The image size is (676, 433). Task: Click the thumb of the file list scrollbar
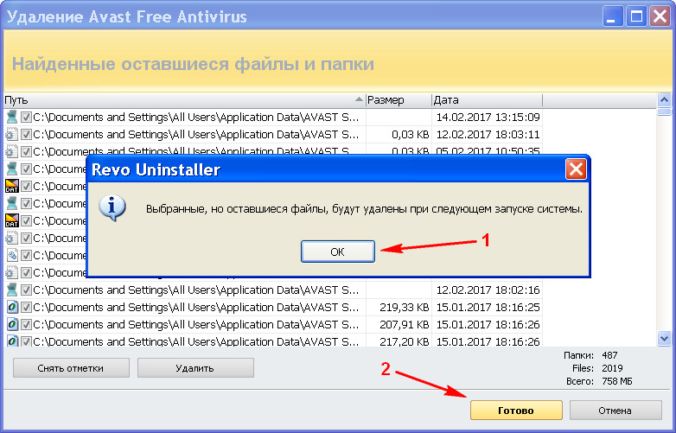click(664, 111)
